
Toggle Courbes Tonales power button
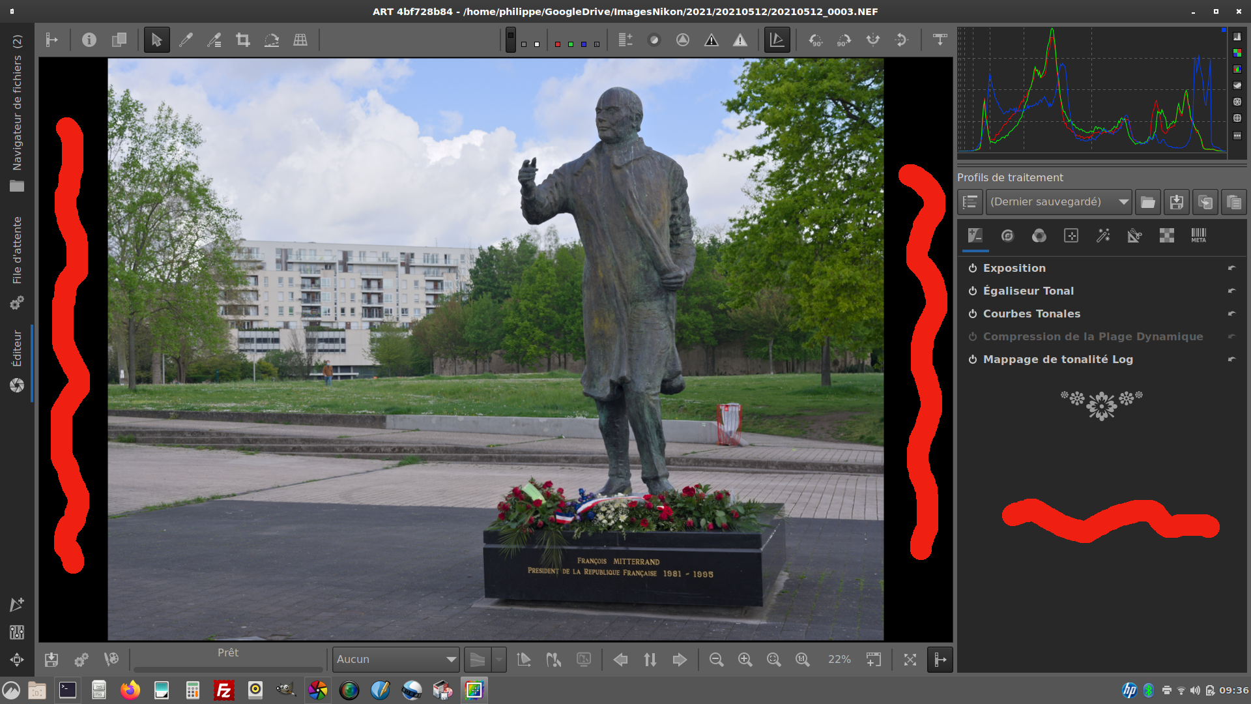click(x=972, y=314)
